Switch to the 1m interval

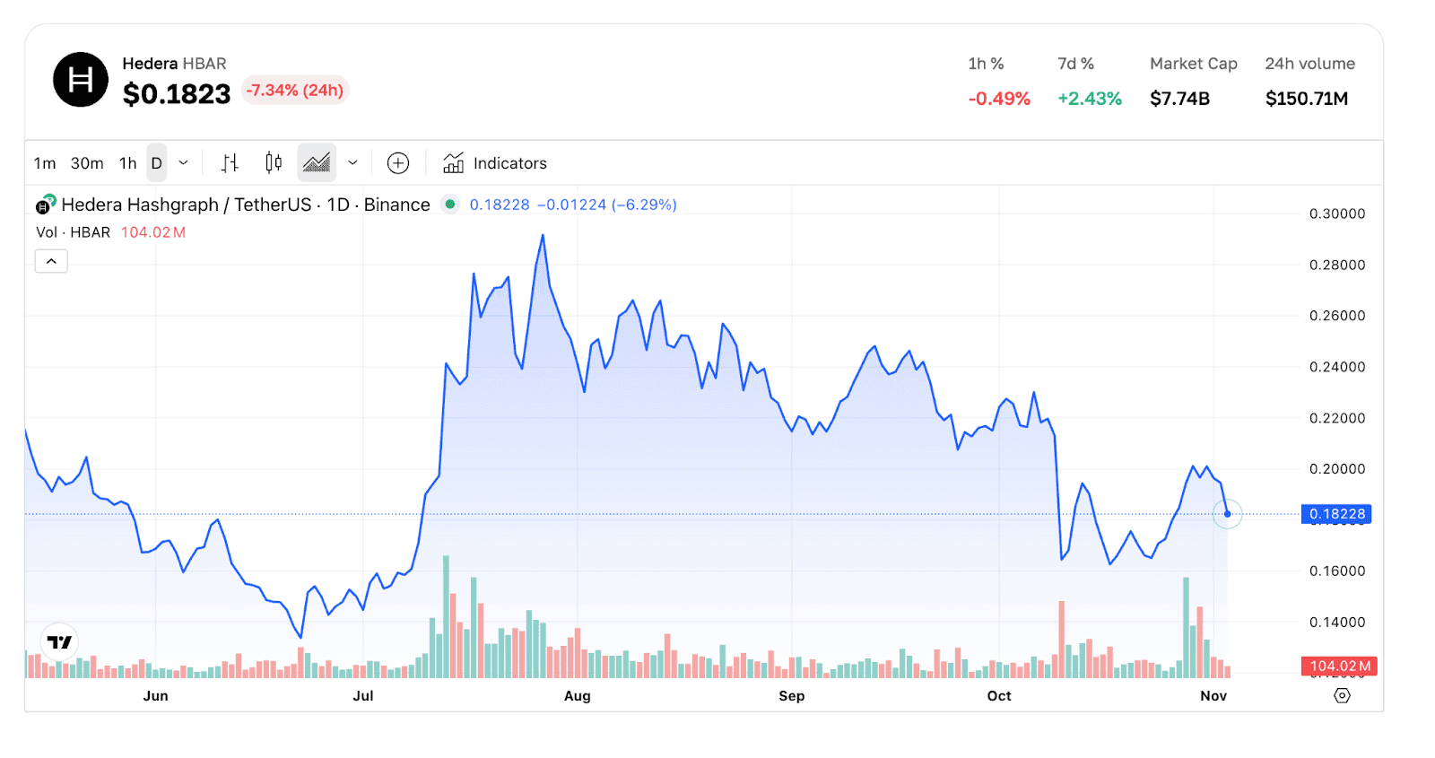(x=45, y=163)
